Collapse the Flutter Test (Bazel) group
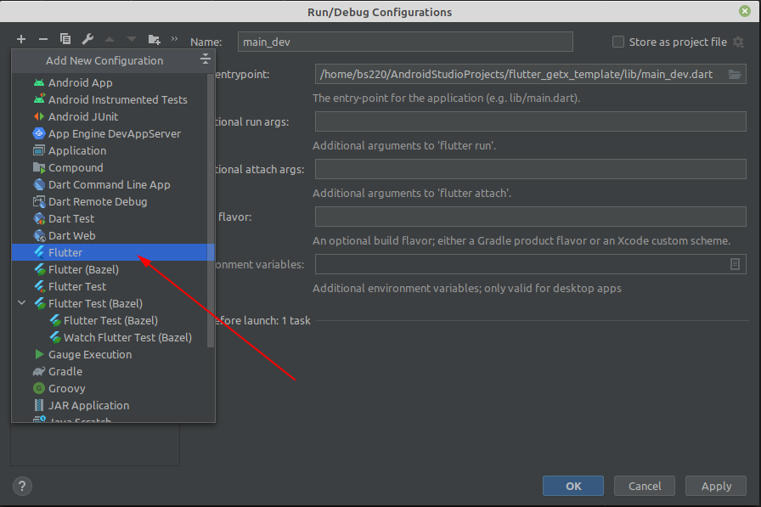 22,302
